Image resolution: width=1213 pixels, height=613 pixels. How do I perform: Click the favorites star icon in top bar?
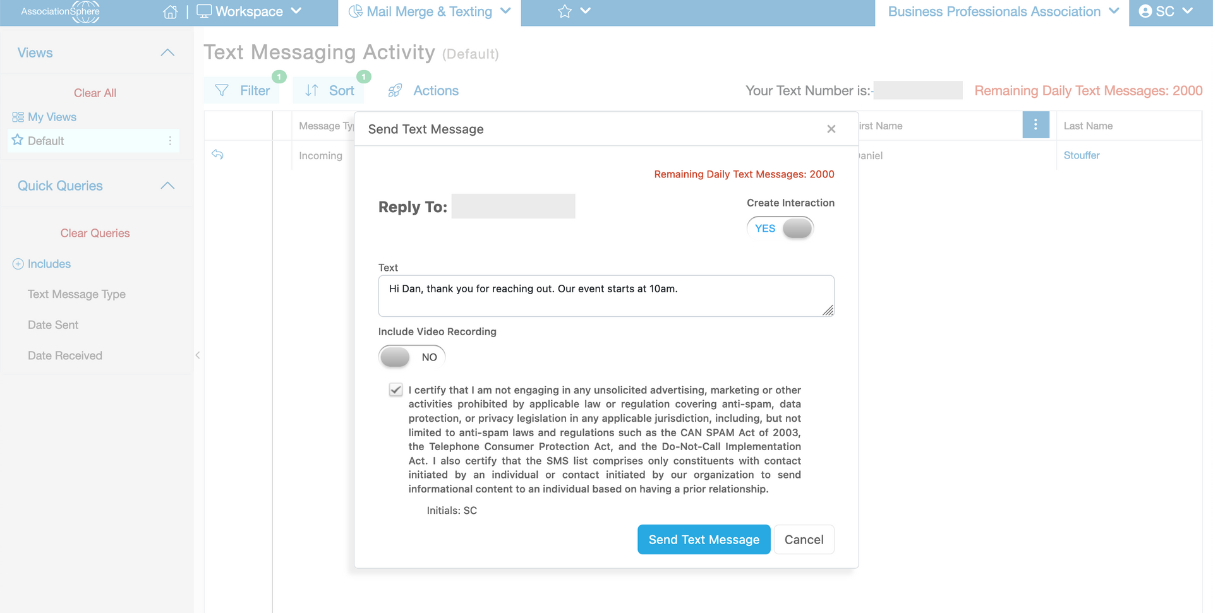(565, 11)
